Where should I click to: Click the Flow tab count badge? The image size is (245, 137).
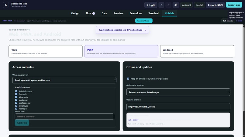tap(94, 13)
